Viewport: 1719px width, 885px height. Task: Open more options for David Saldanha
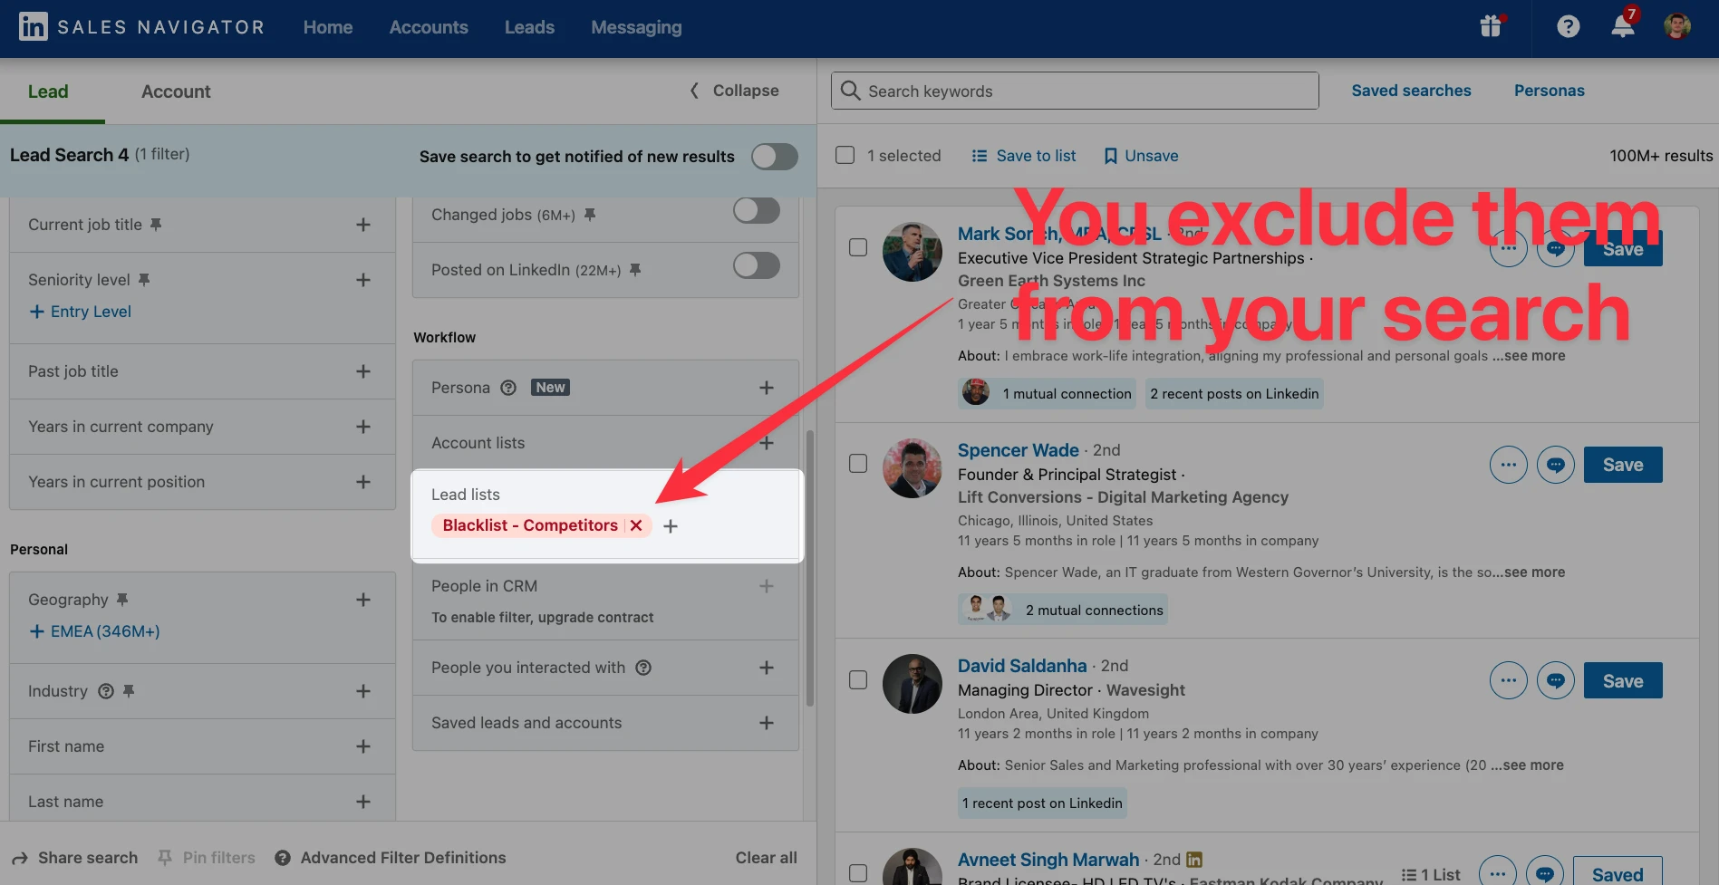pyautogui.click(x=1508, y=680)
